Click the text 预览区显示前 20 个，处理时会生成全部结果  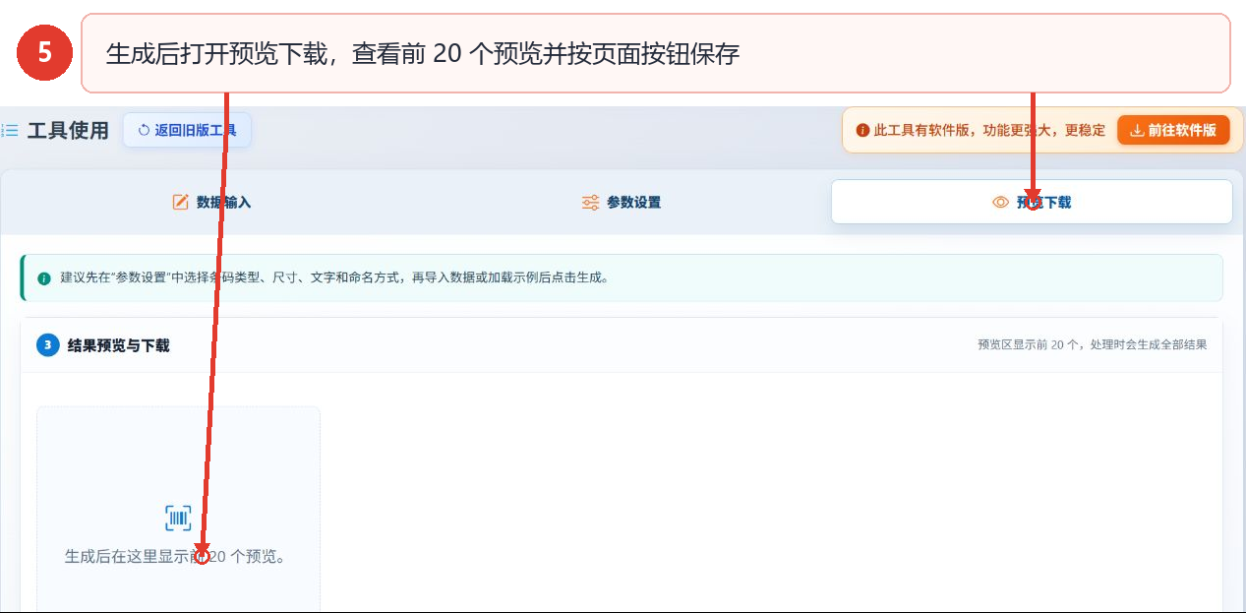pos(1092,344)
